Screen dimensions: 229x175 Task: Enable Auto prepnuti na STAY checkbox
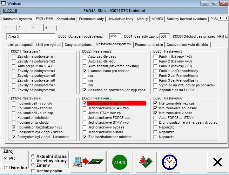tap(14, 66)
